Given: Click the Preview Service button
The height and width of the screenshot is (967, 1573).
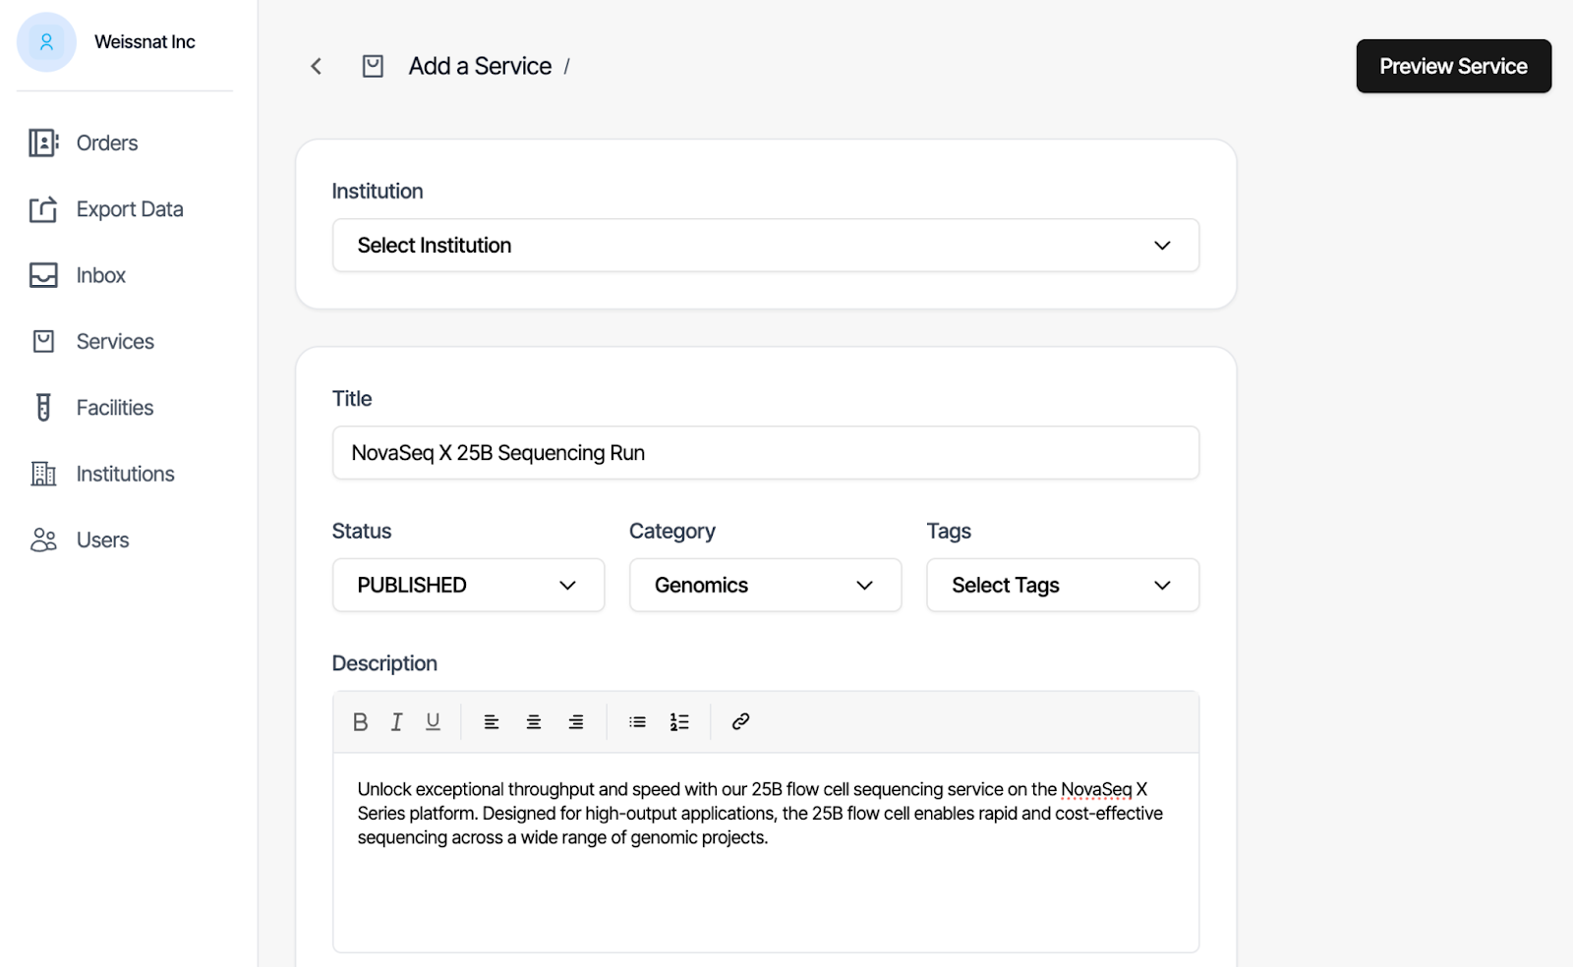Looking at the screenshot, I should pyautogui.click(x=1453, y=66).
